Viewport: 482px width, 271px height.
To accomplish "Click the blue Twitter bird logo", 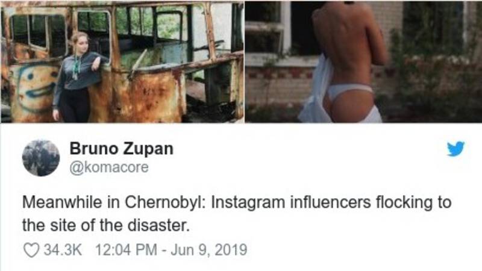I will [x=455, y=149].
